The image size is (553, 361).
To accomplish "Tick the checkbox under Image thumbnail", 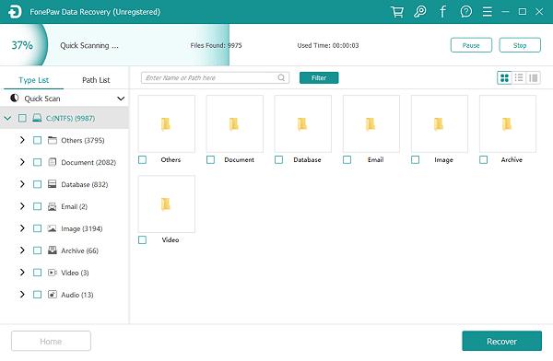I will click(416, 159).
